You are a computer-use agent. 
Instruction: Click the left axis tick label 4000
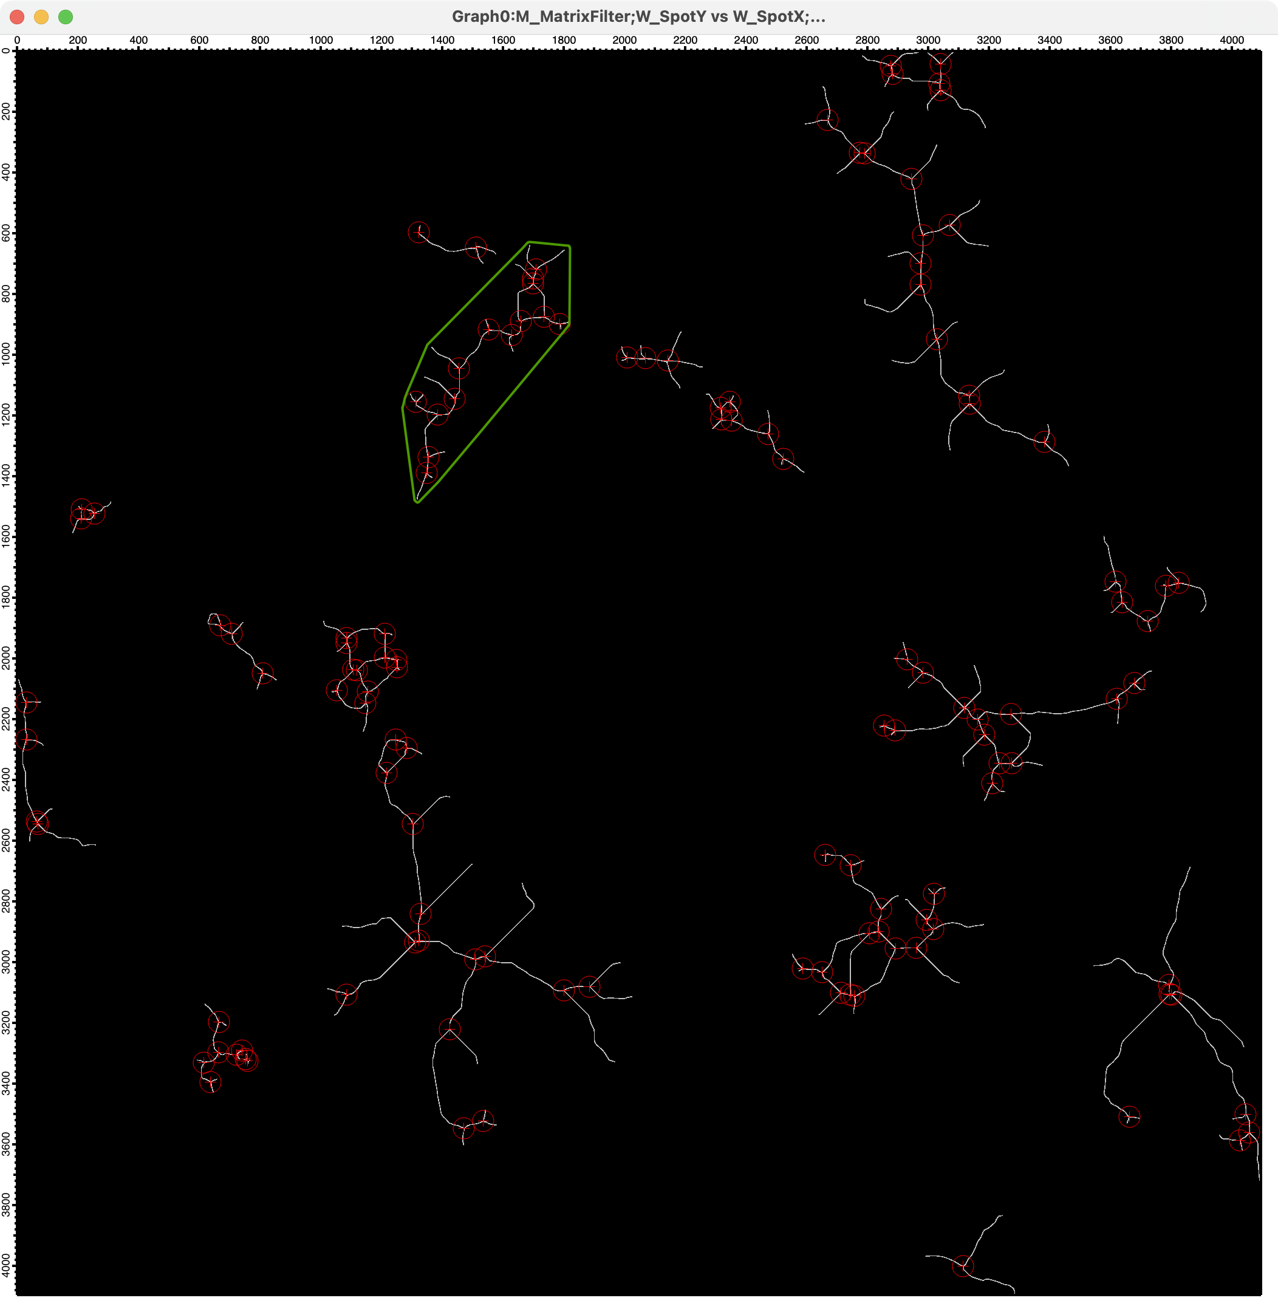6,1265
